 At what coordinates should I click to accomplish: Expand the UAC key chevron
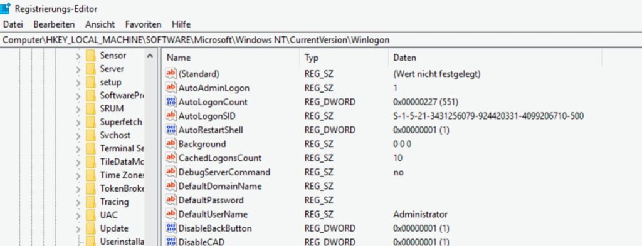pos(78,215)
